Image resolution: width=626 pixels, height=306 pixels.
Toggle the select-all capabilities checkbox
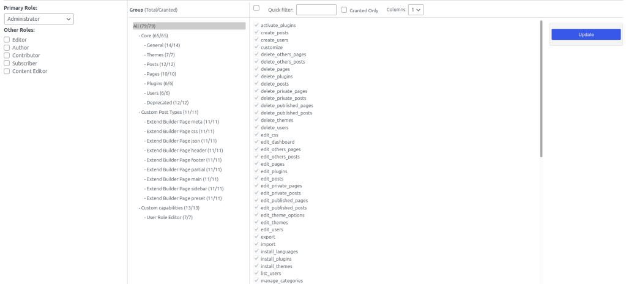point(256,8)
